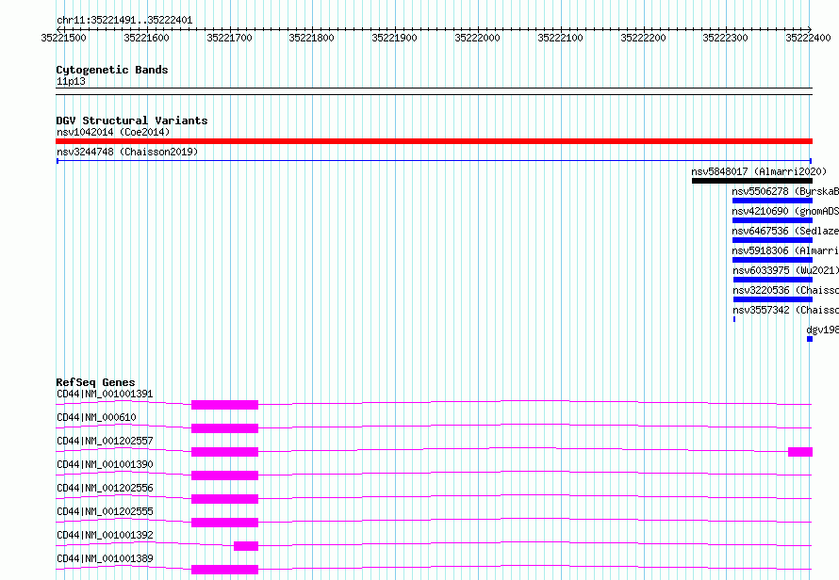
Task: Open variant nsv3244748 (Chaisson2019) label
Action: 127,152
